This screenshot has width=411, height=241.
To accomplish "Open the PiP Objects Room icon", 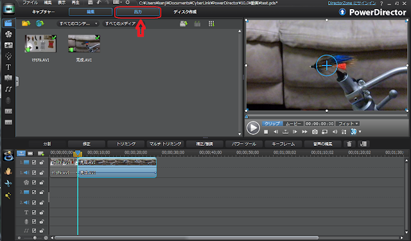I will [8, 45].
